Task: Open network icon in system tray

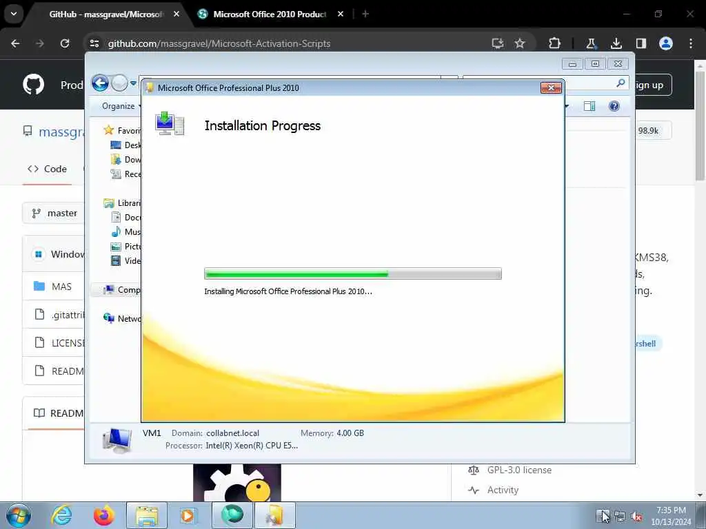Action: click(x=620, y=517)
